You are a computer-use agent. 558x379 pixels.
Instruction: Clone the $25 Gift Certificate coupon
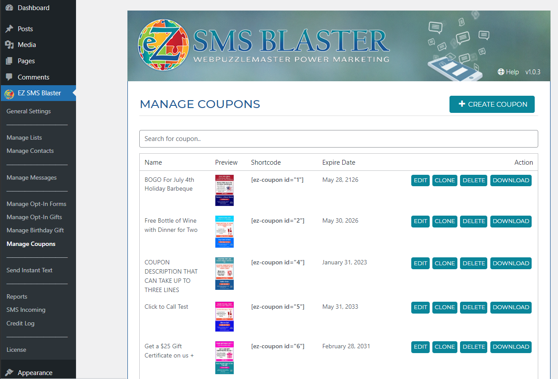pyautogui.click(x=445, y=347)
